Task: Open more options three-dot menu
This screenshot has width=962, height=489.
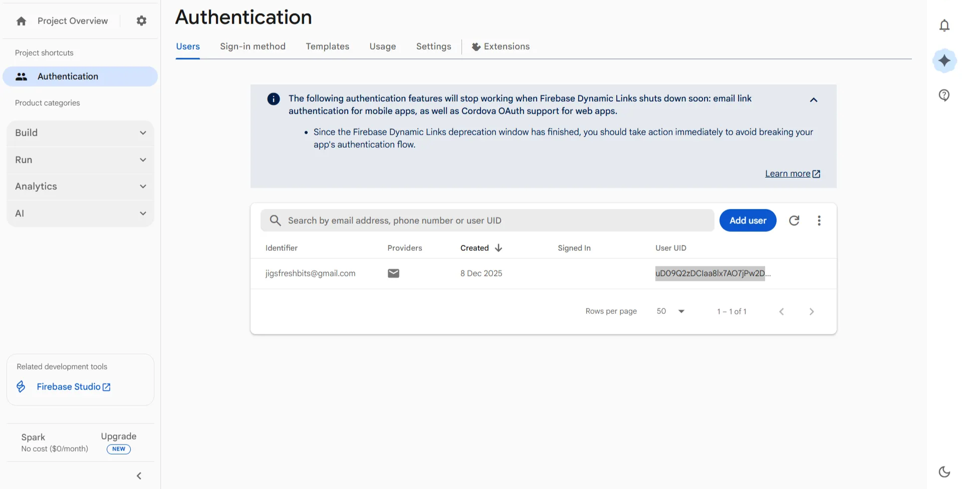Action: [x=819, y=221]
